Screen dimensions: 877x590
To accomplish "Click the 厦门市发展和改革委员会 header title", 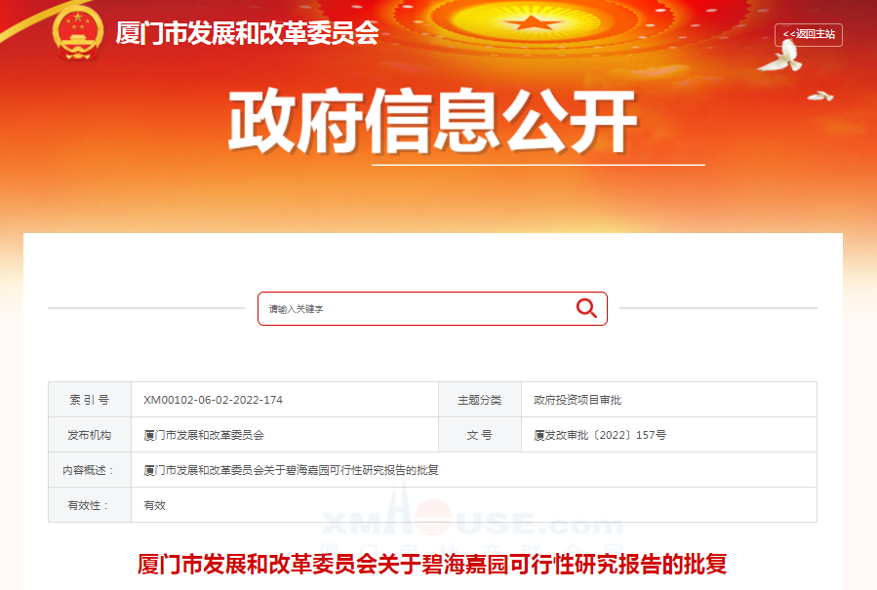I will tap(247, 33).
